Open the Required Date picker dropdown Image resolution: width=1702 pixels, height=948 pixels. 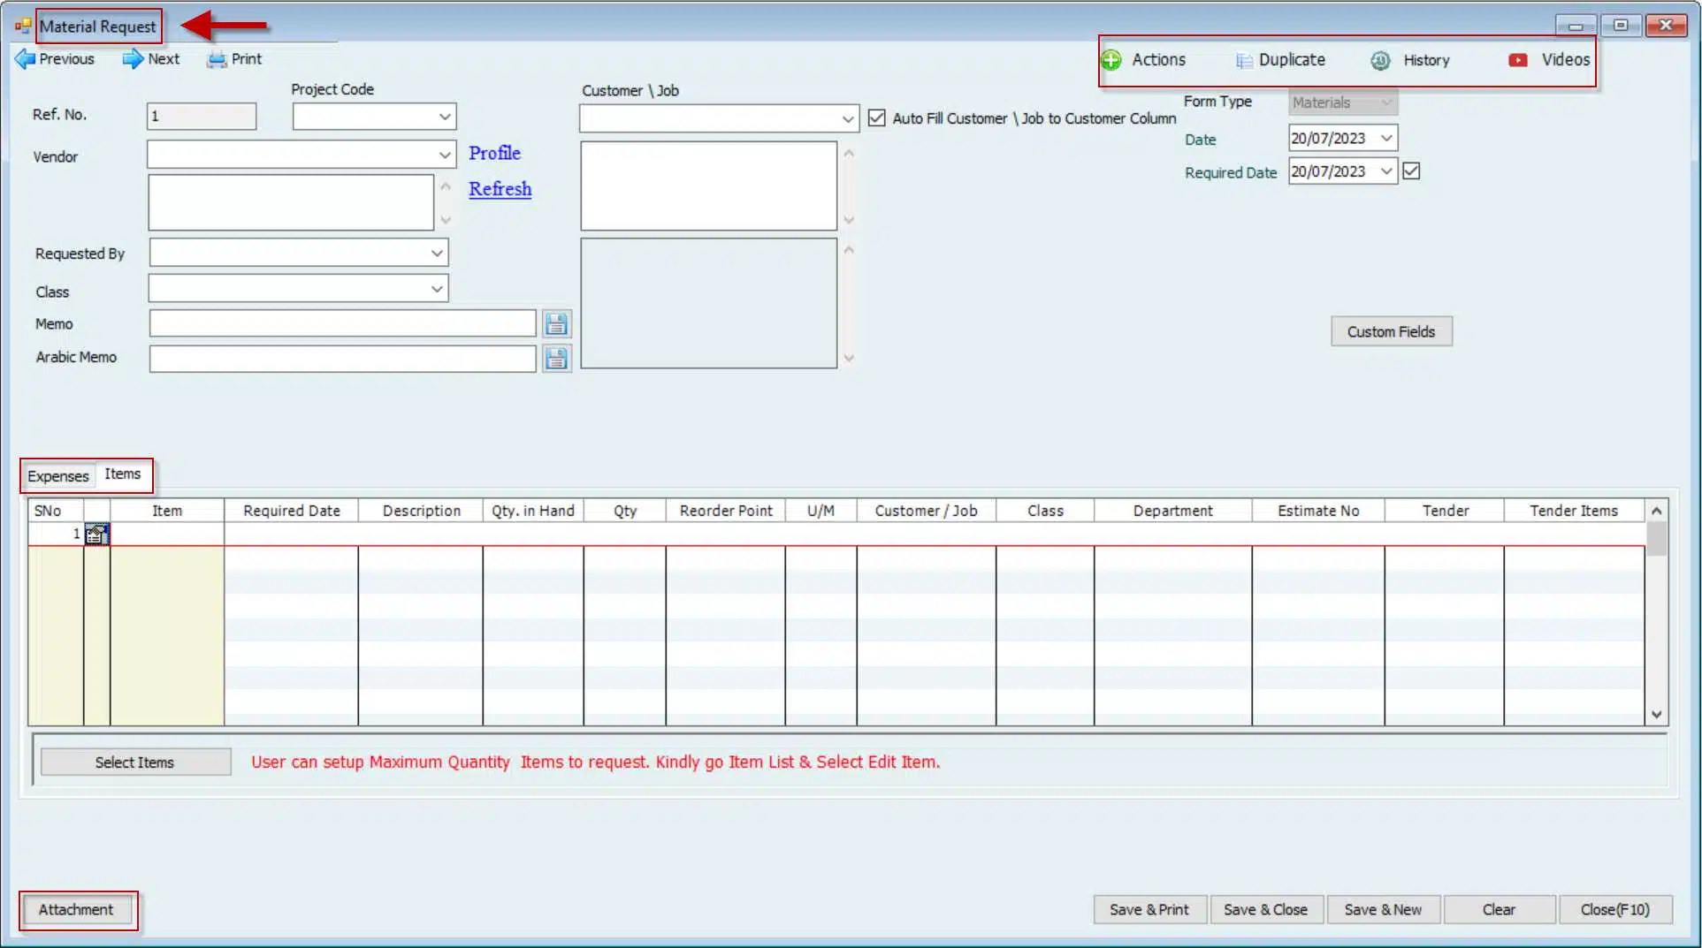tap(1386, 171)
